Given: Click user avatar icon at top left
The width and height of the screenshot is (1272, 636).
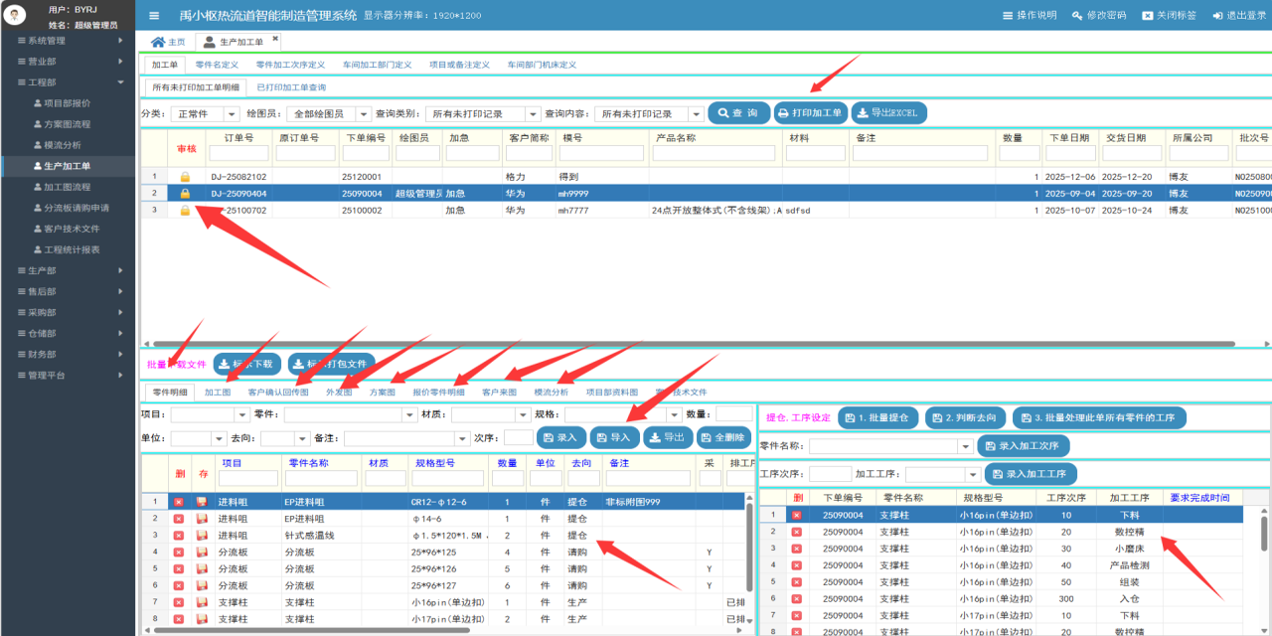Looking at the screenshot, I should click(16, 16).
